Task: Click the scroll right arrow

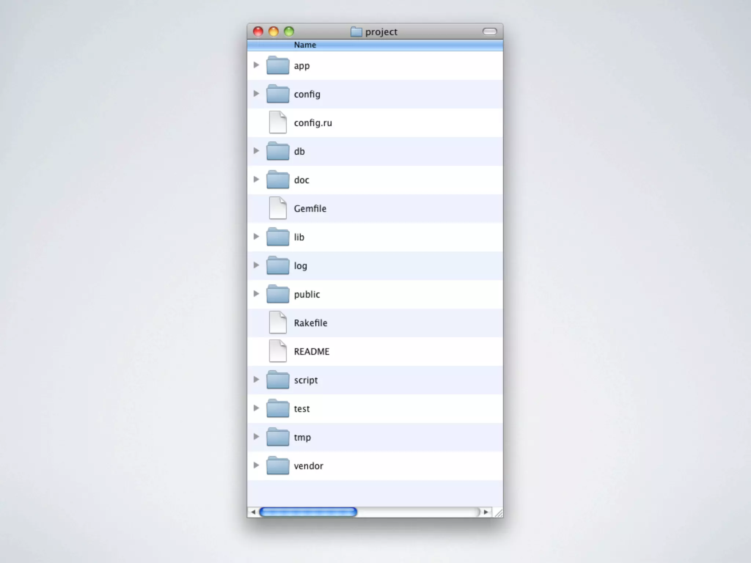Action: [x=486, y=512]
